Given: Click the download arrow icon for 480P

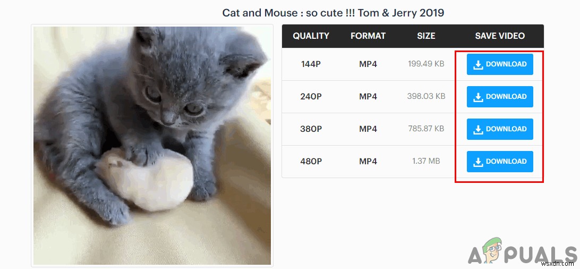Looking at the screenshot, I should (478, 162).
